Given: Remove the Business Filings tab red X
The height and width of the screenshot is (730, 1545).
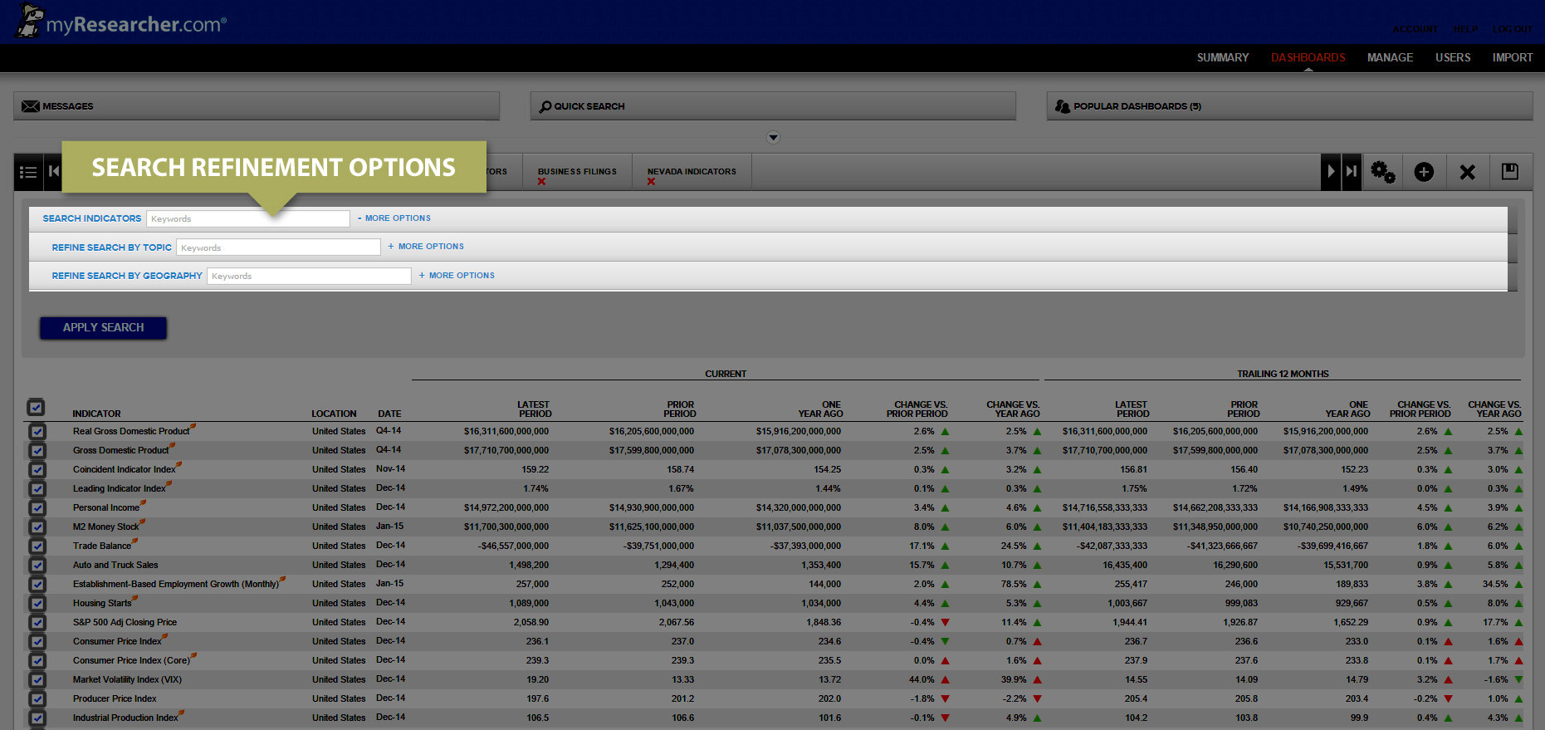Looking at the screenshot, I should [x=541, y=182].
